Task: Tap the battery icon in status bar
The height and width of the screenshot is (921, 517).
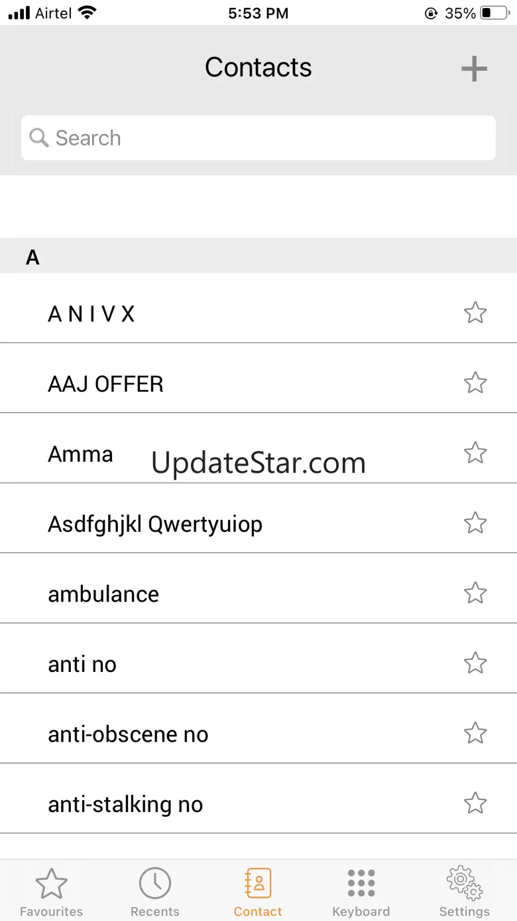Action: pyautogui.click(x=494, y=13)
